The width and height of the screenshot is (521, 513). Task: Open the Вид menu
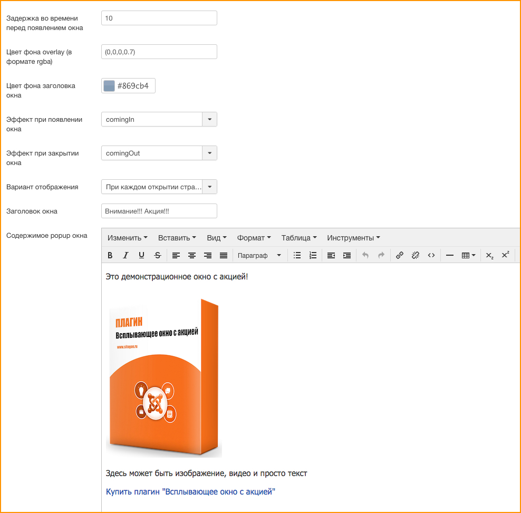217,238
